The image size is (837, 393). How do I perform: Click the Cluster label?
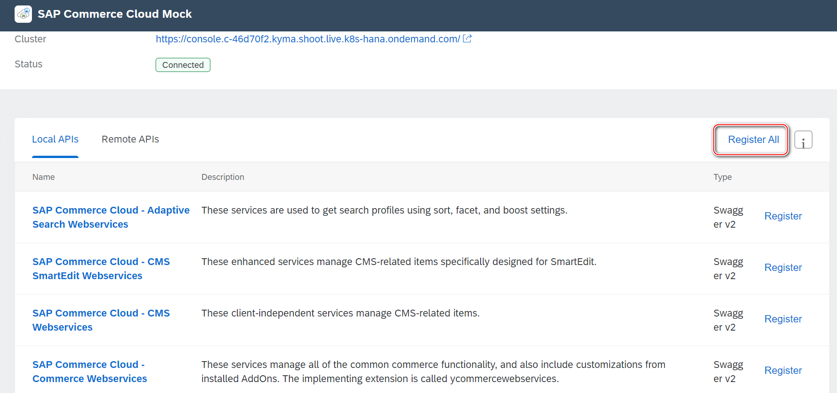coord(30,39)
